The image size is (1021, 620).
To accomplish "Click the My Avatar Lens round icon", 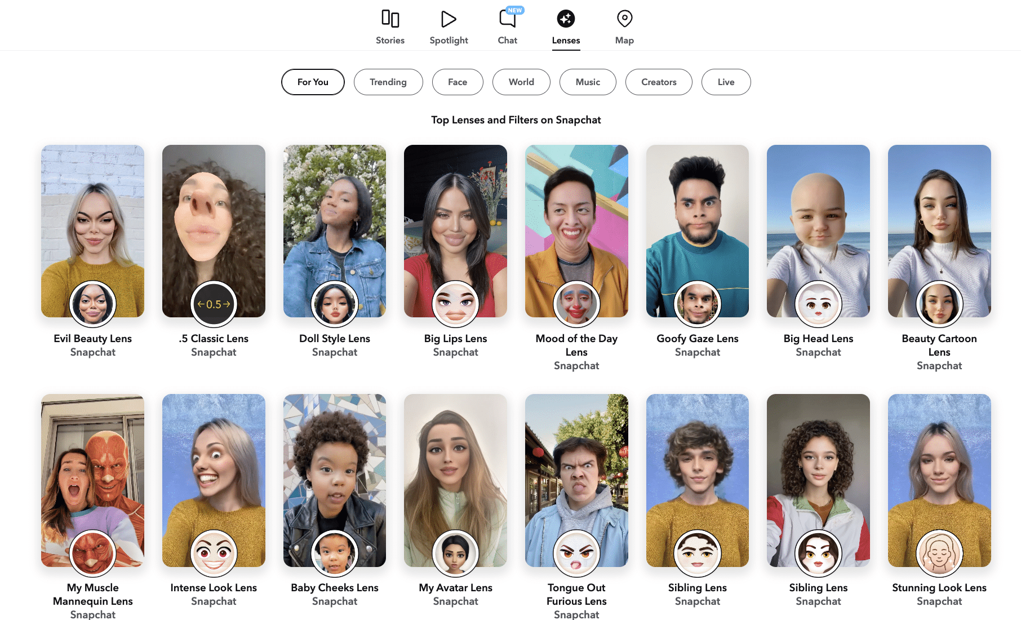I will (455, 553).
